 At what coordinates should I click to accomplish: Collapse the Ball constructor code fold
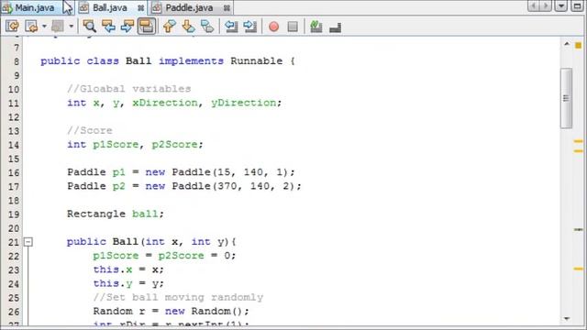tap(28, 242)
